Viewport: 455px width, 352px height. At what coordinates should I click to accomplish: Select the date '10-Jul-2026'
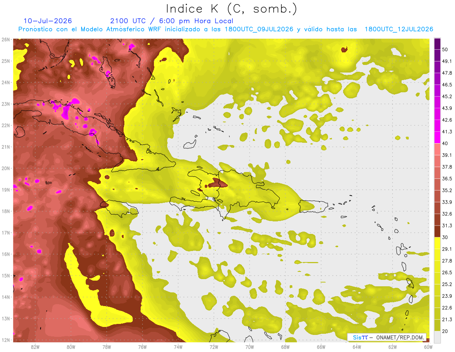(48, 21)
